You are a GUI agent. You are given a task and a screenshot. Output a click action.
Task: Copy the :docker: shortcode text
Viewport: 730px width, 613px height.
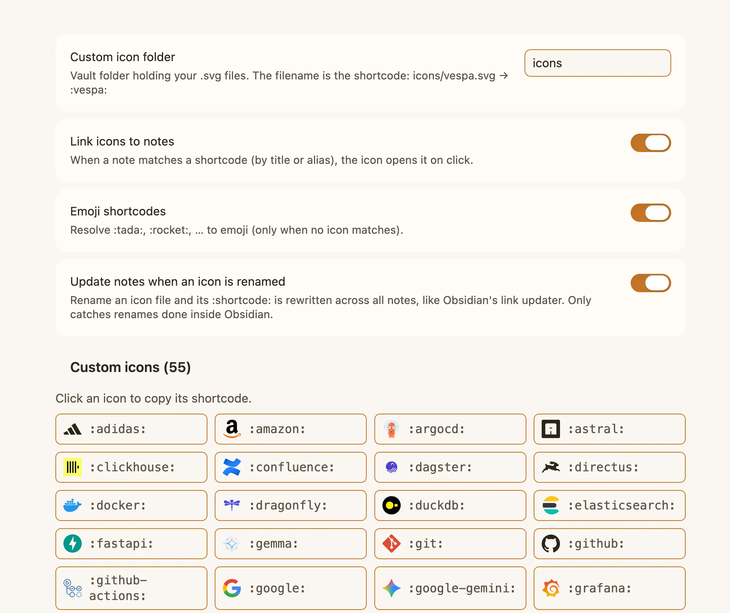118,505
